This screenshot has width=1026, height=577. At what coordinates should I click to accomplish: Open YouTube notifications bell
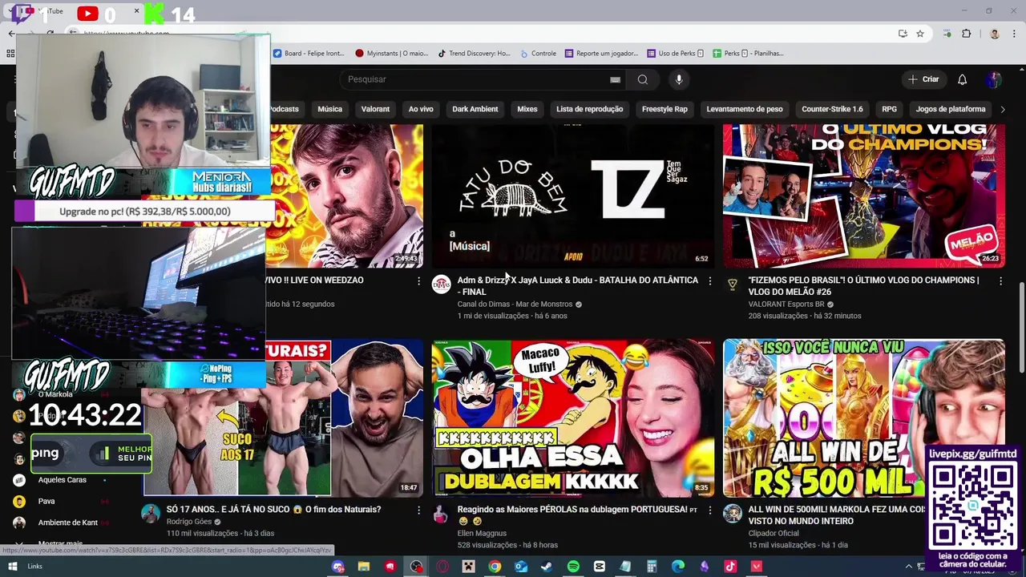pyautogui.click(x=962, y=79)
